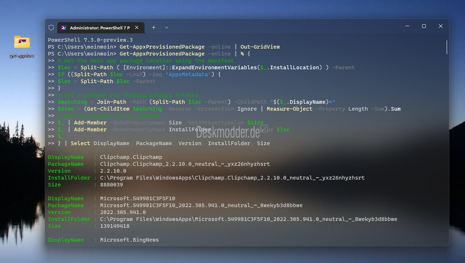Click the 'PowerShell 7.3.0-preview.3' header line

coord(90,40)
